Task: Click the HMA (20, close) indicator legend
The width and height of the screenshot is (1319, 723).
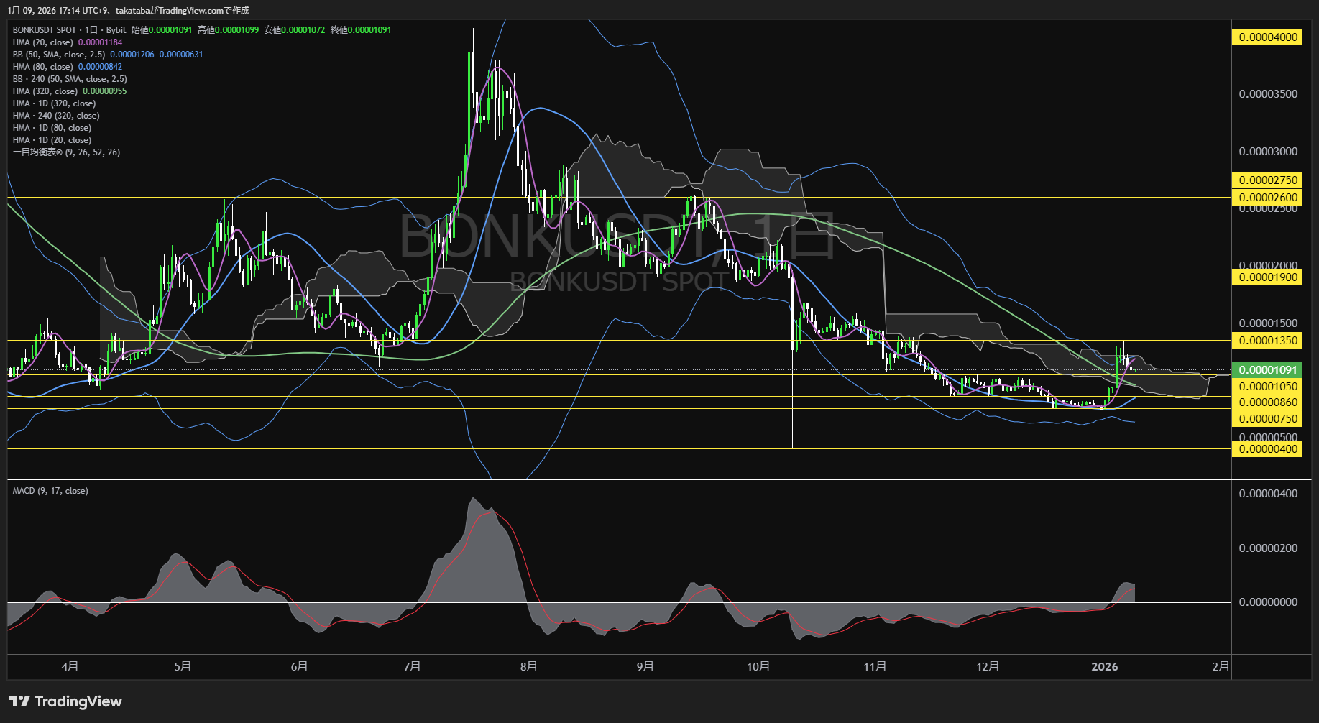Action: [43, 42]
